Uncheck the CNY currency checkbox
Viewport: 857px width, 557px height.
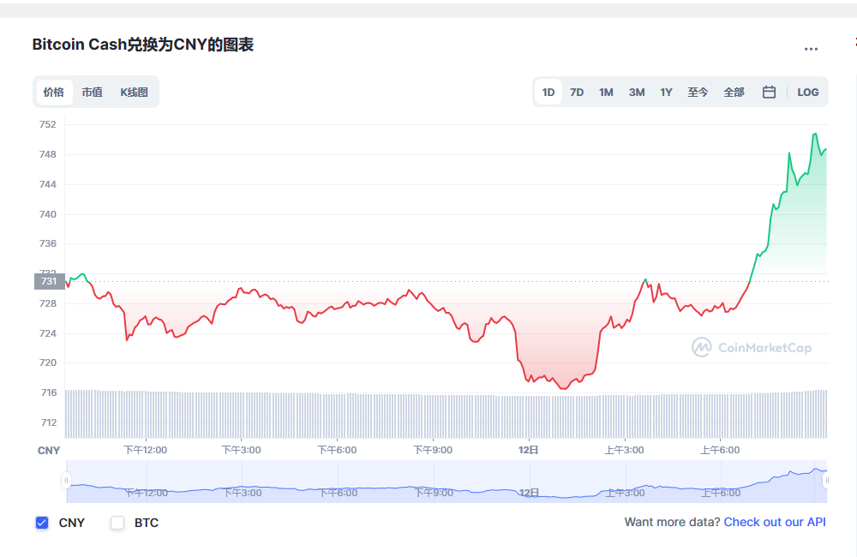click(42, 523)
